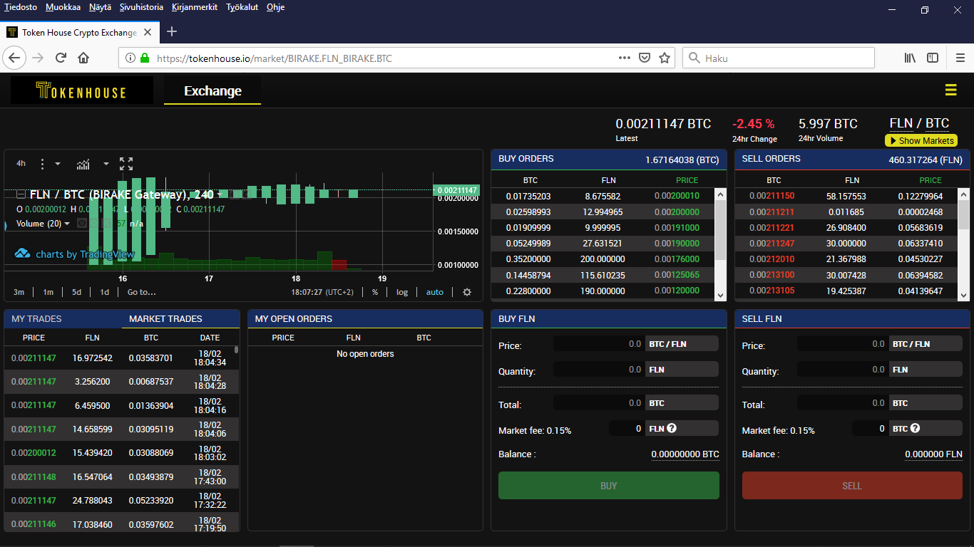Click the Market Trades list scrollbar
The width and height of the screenshot is (974, 547).
tap(236, 350)
